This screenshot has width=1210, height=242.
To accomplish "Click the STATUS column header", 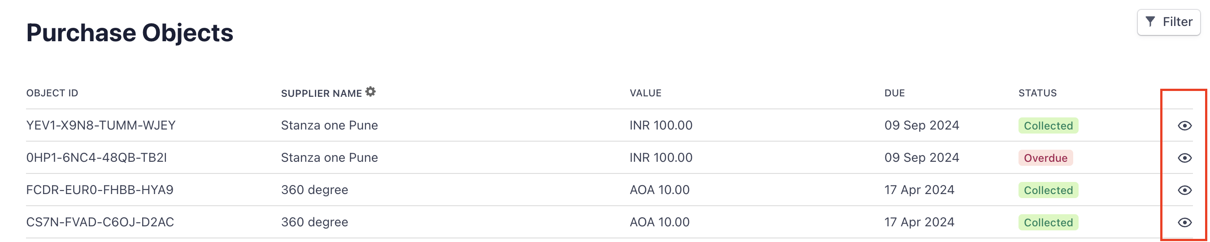I will tap(1037, 93).
